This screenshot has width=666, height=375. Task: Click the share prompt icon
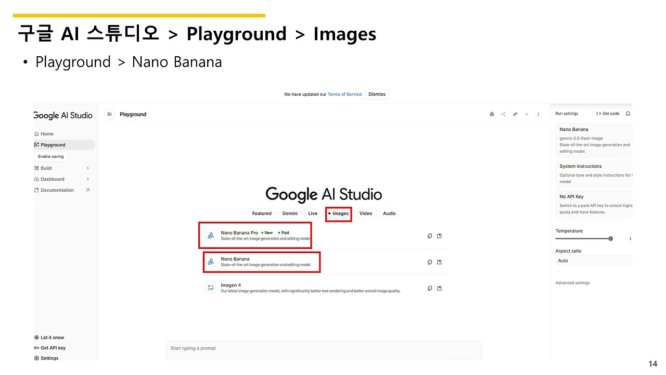tap(503, 114)
